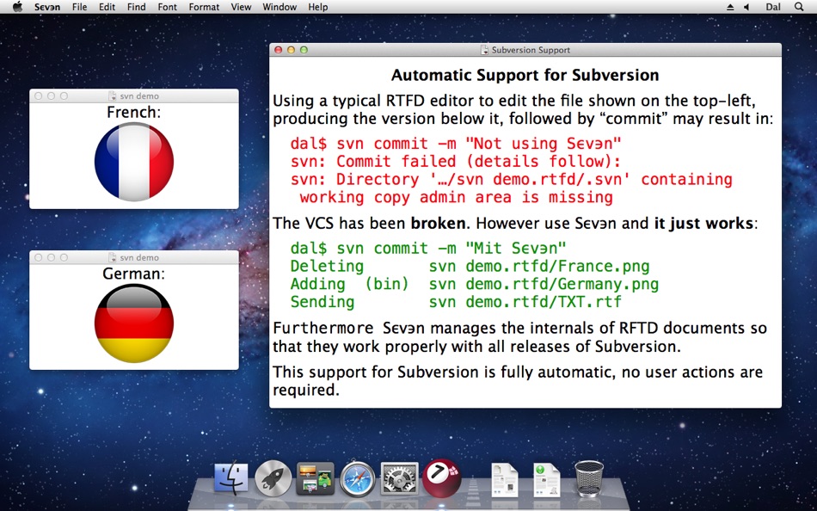Open the View menu
Image resolution: width=817 pixels, height=511 pixels.
coord(241,7)
